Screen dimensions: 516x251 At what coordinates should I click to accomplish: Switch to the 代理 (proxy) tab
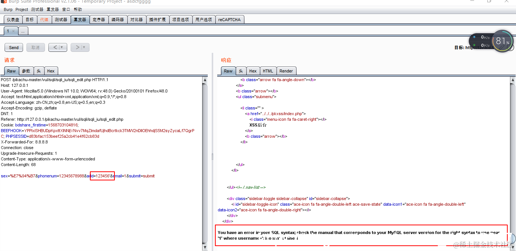[x=44, y=20]
